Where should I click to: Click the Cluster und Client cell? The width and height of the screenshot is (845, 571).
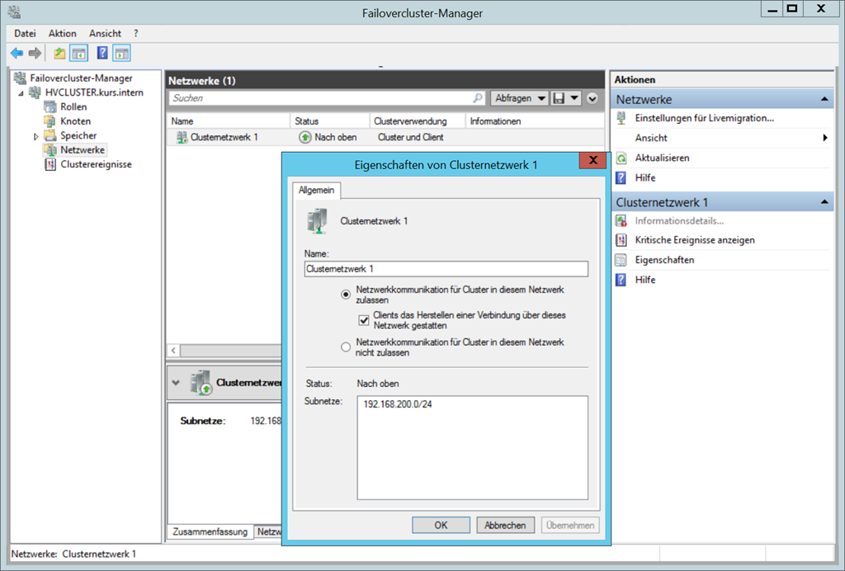(x=411, y=137)
